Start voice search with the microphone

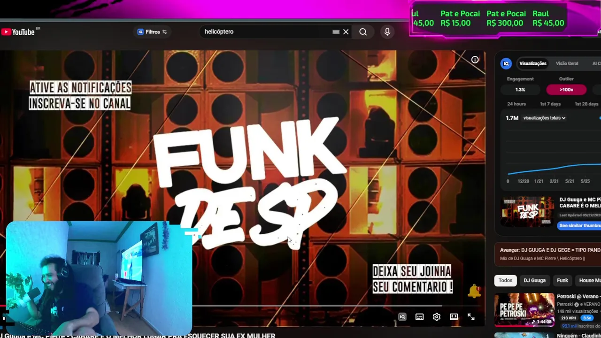tap(387, 32)
